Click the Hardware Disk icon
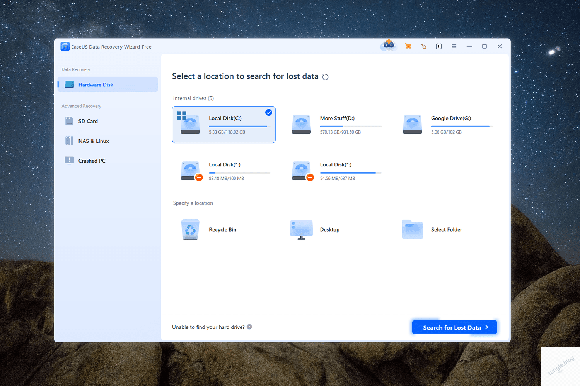Image resolution: width=580 pixels, height=386 pixels. [69, 85]
